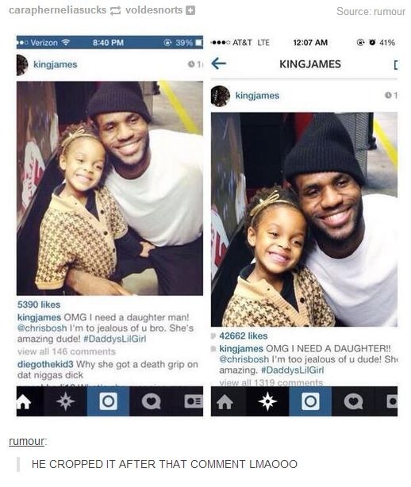
Task: Follow voldesnorts with the plus icon
Action: [x=190, y=10]
